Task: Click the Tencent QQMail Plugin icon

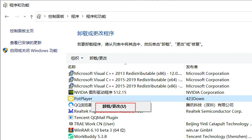Action: pos(71,117)
